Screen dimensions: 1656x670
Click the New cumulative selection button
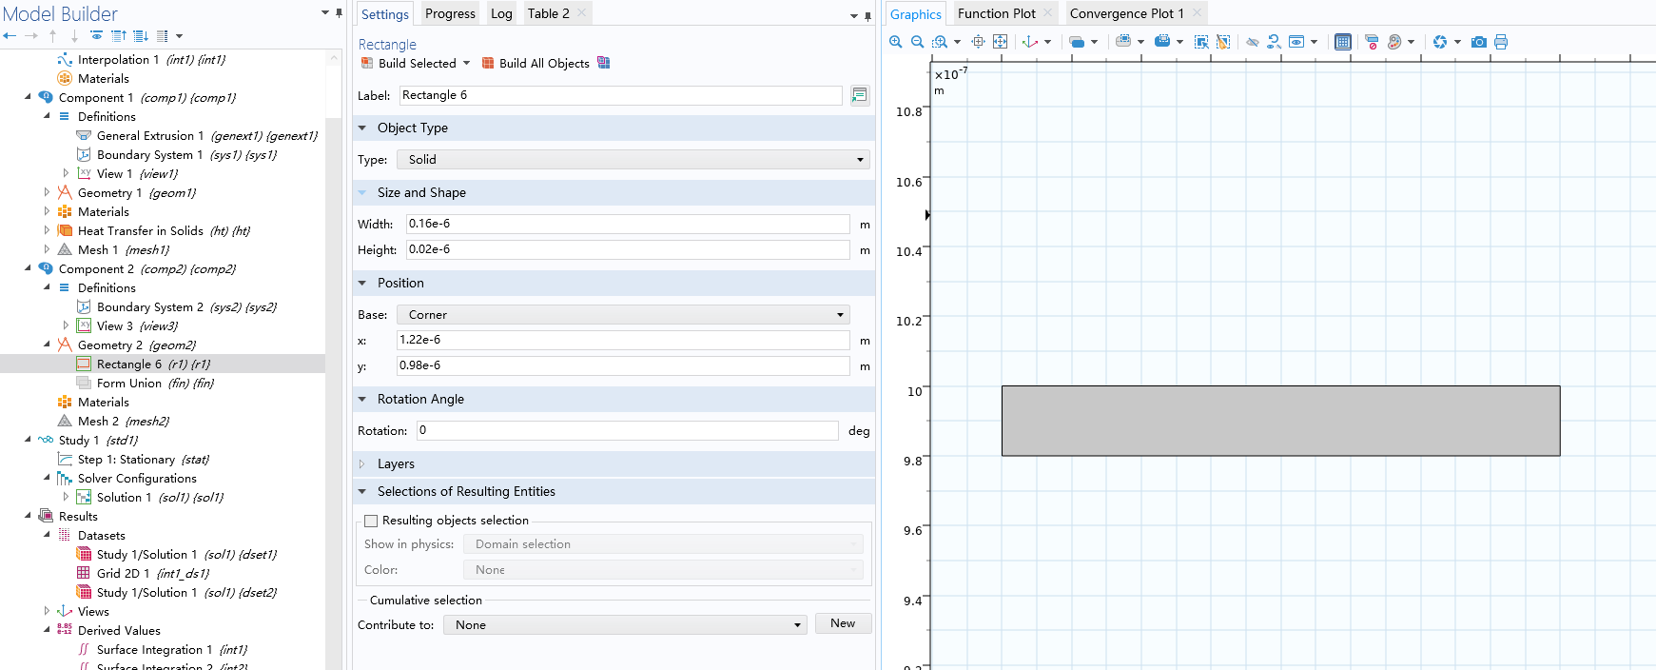(x=843, y=623)
